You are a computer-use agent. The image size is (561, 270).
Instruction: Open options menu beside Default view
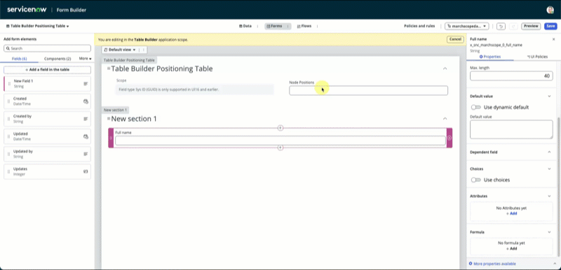coord(144,50)
